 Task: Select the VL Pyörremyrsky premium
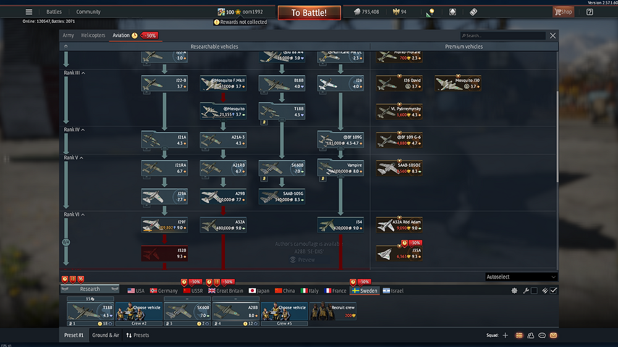coord(399,112)
